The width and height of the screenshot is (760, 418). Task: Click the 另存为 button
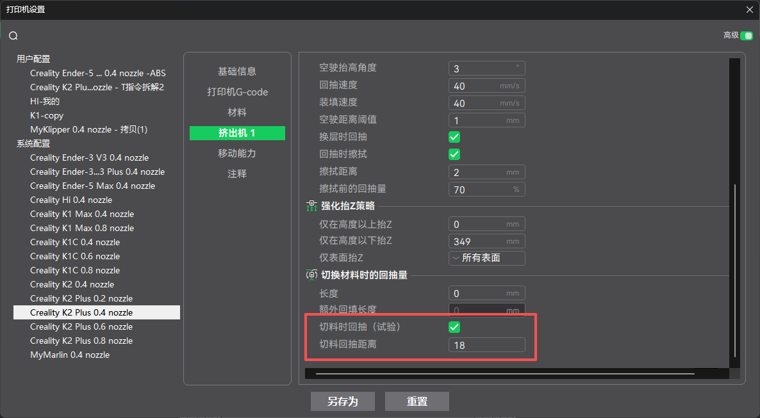click(342, 402)
